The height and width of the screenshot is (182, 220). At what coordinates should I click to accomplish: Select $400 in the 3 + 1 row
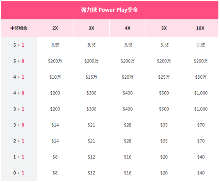(128, 109)
